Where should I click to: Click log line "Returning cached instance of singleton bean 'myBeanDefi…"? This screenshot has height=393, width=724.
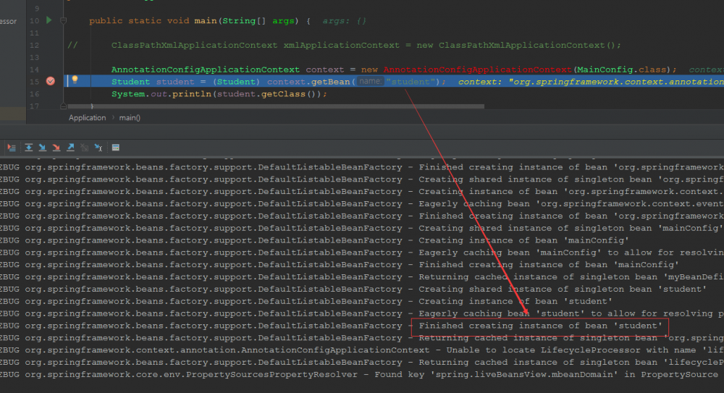click(x=571, y=276)
